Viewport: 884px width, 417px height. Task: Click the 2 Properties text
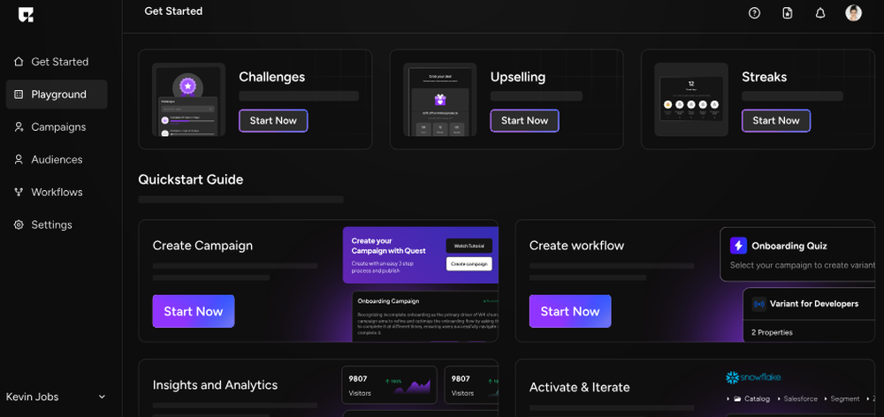[772, 332]
